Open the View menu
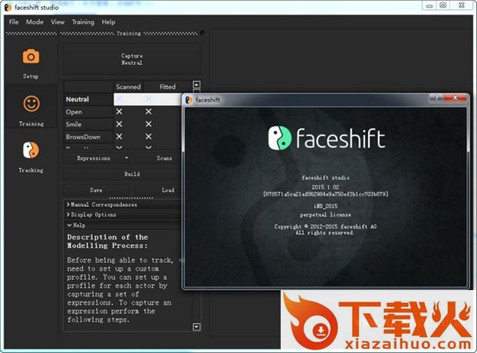477x353 pixels. click(58, 22)
